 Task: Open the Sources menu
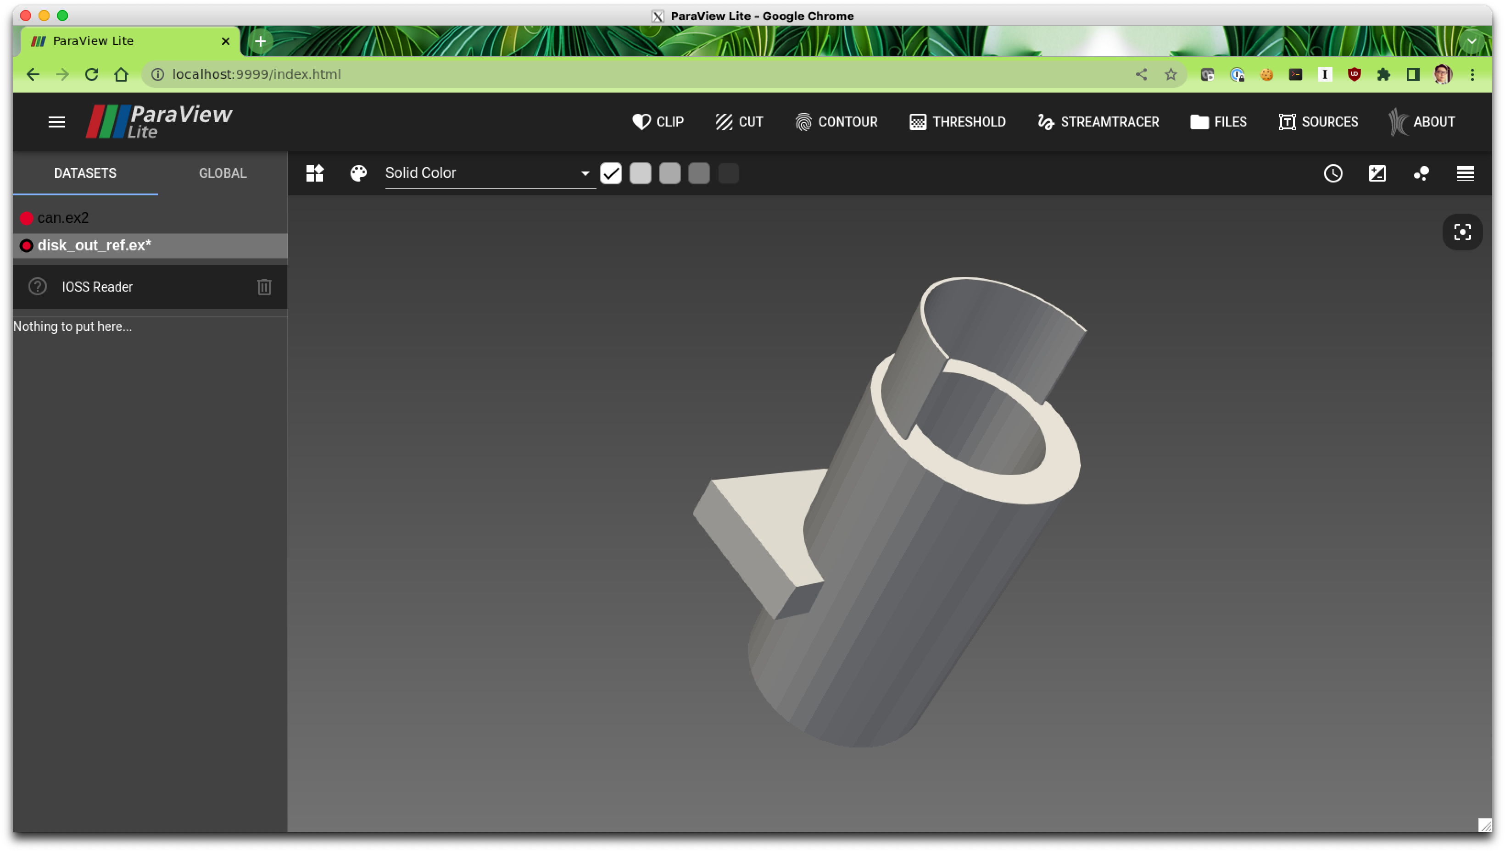point(1318,122)
